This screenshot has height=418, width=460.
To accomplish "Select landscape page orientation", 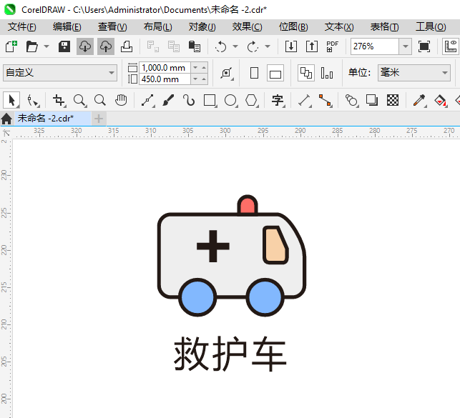I will coord(275,73).
